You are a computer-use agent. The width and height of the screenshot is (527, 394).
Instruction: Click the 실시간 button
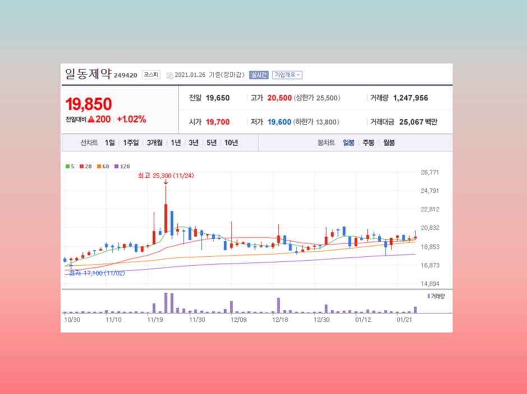(x=258, y=75)
